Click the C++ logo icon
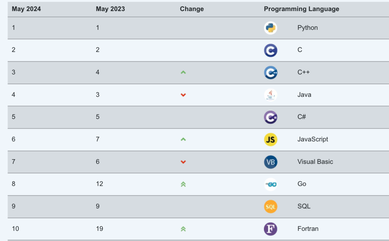The image size is (389, 241). tap(270, 73)
